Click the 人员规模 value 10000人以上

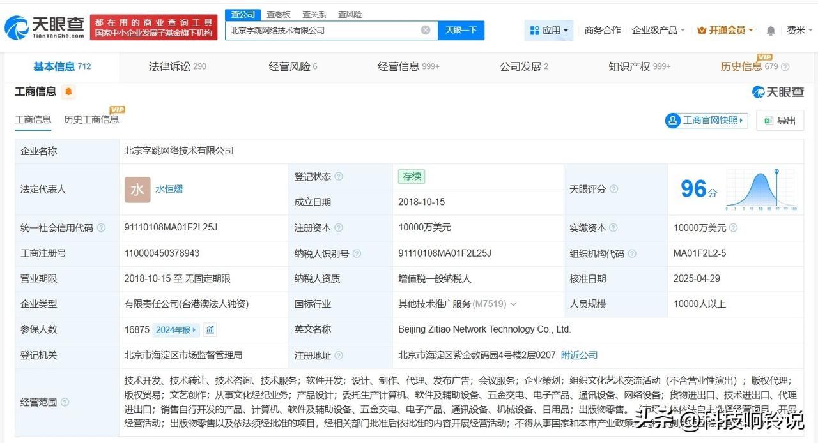[x=700, y=304]
